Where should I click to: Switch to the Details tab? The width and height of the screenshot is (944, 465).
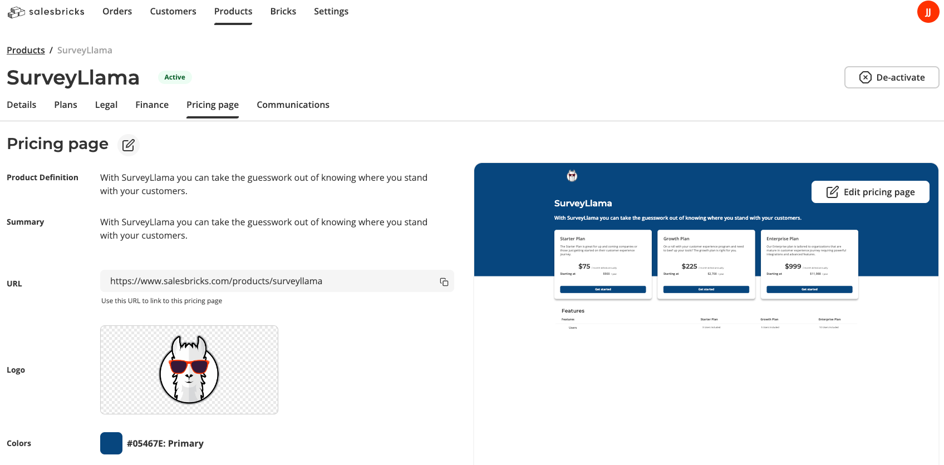[21, 105]
